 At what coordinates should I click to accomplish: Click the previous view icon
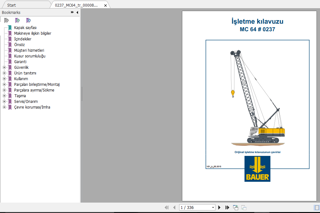tap(236, 208)
